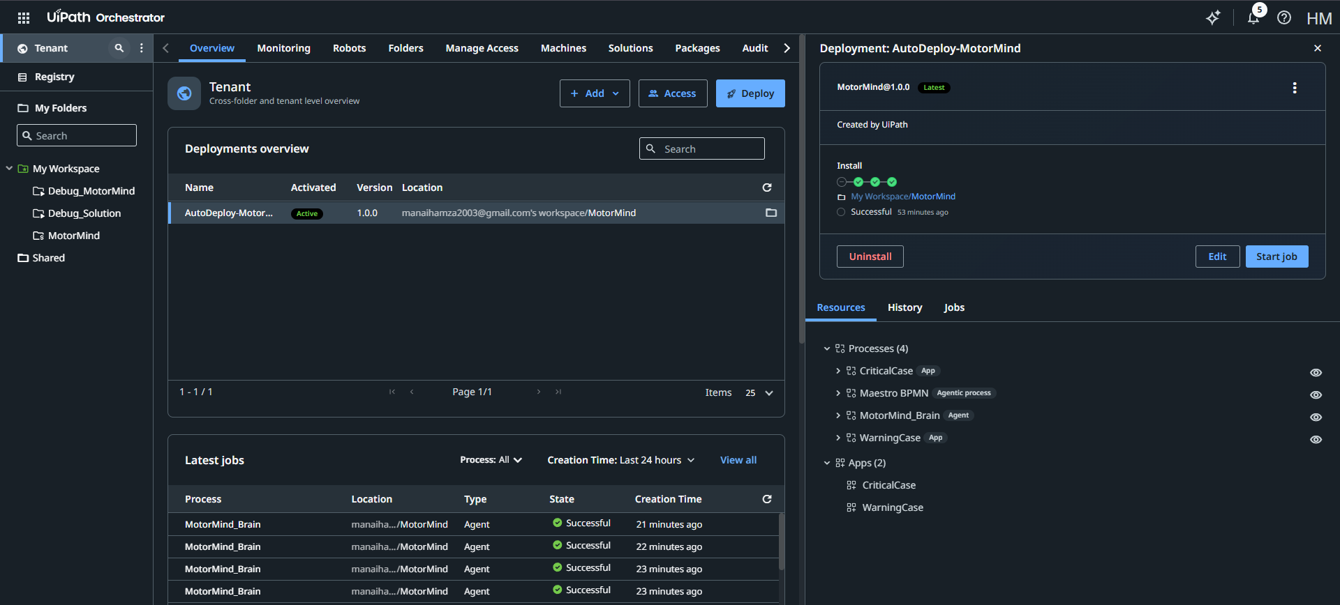Click the WarningCase app icon under Apps
This screenshot has width=1340, height=605.
(851, 507)
